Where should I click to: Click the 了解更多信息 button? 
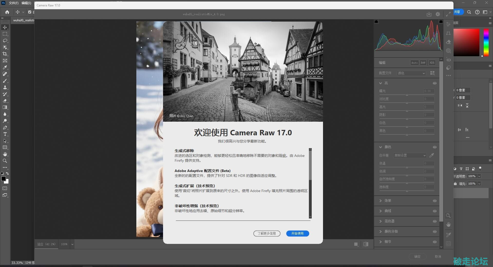click(267, 233)
